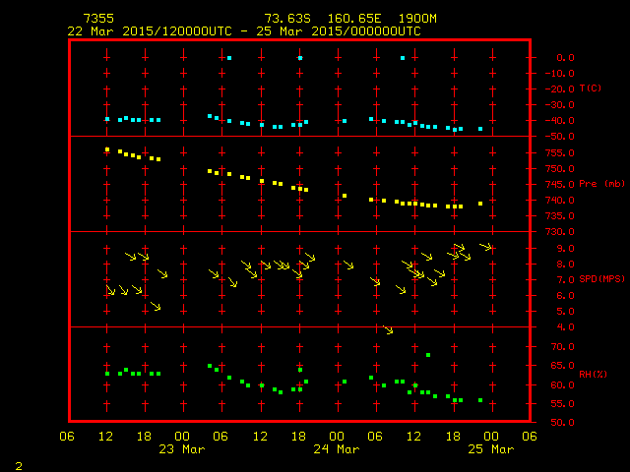
Task: Click the frame number 2 in corner
Action: [x=19, y=463]
